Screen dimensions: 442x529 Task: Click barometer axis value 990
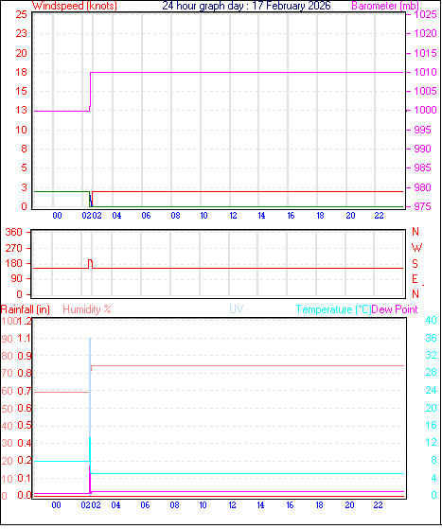coord(422,149)
